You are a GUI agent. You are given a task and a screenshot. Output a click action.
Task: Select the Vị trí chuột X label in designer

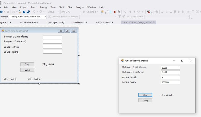pyautogui.click(x=10, y=79)
